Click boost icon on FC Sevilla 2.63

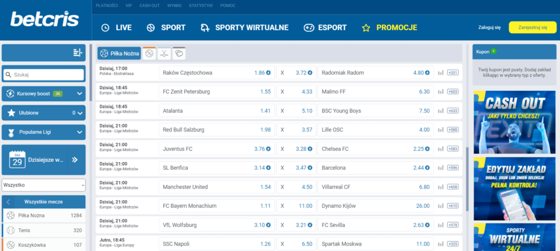(427, 225)
